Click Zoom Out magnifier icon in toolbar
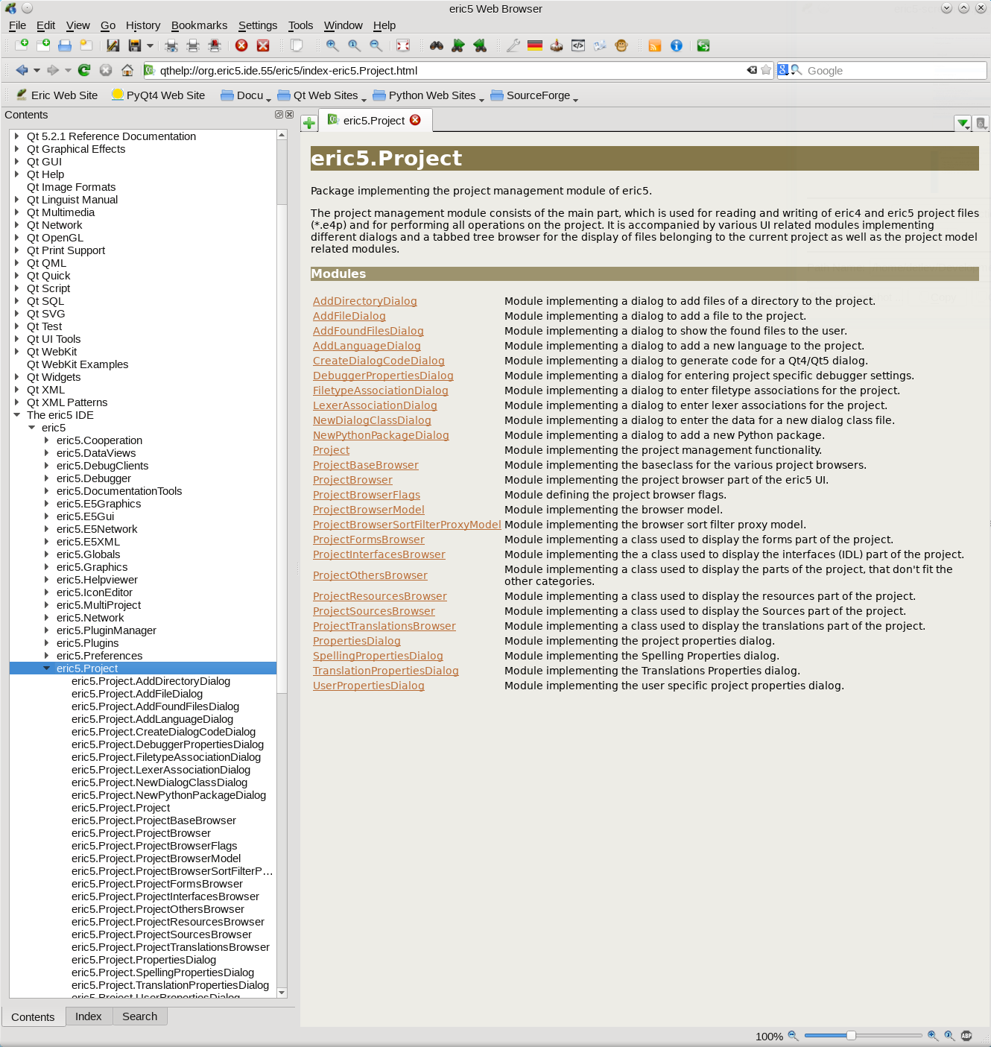 click(x=376, y=45)
